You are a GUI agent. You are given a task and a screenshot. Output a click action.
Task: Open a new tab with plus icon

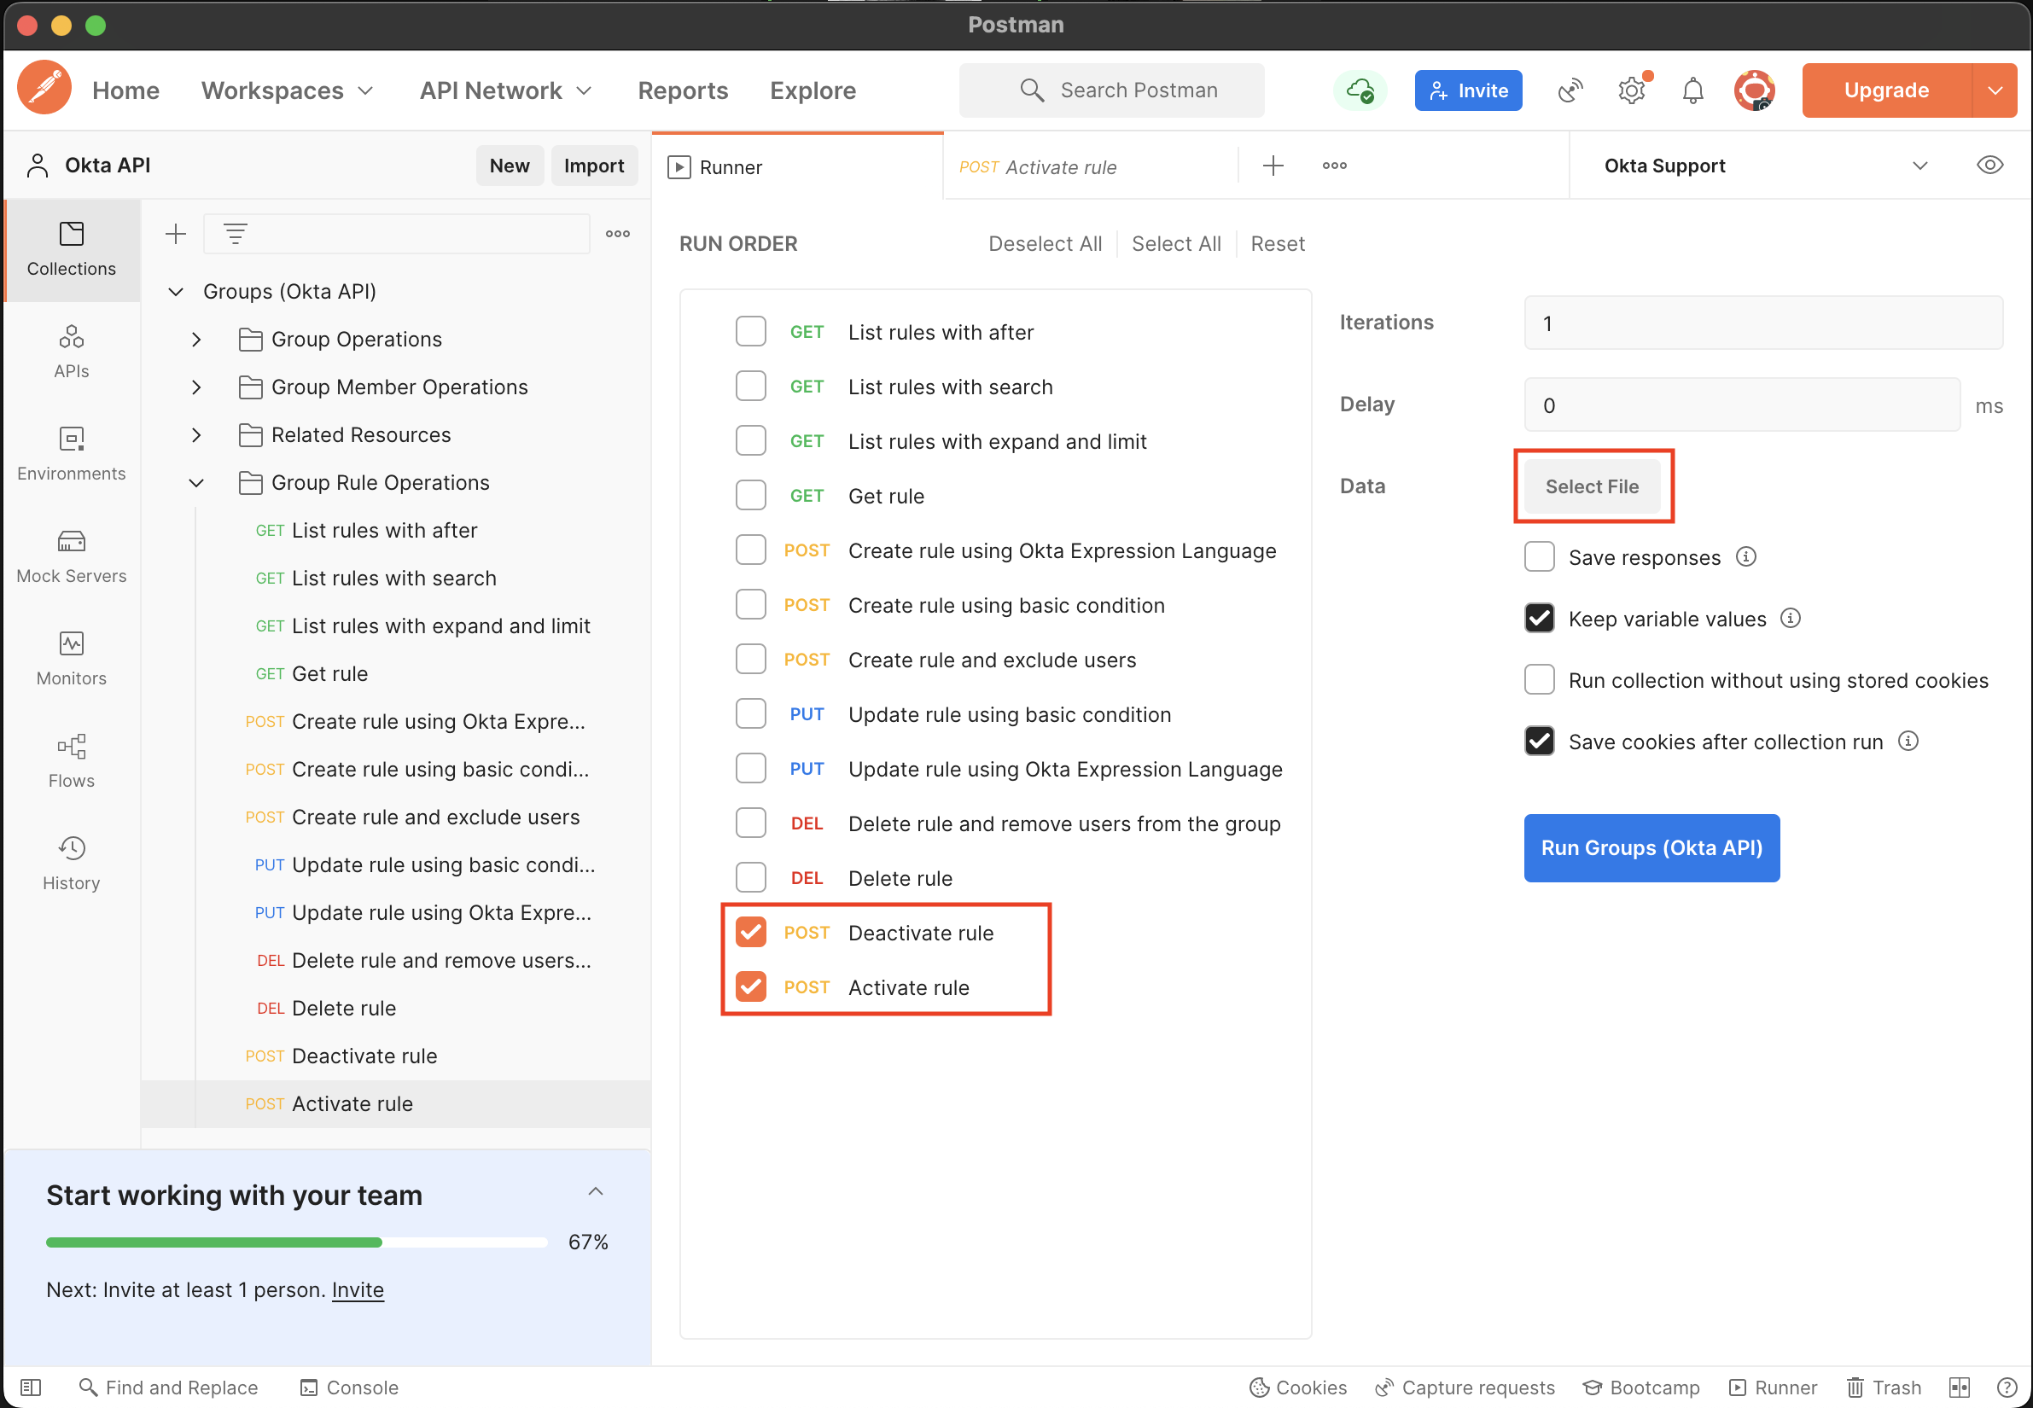(1273, 166)
